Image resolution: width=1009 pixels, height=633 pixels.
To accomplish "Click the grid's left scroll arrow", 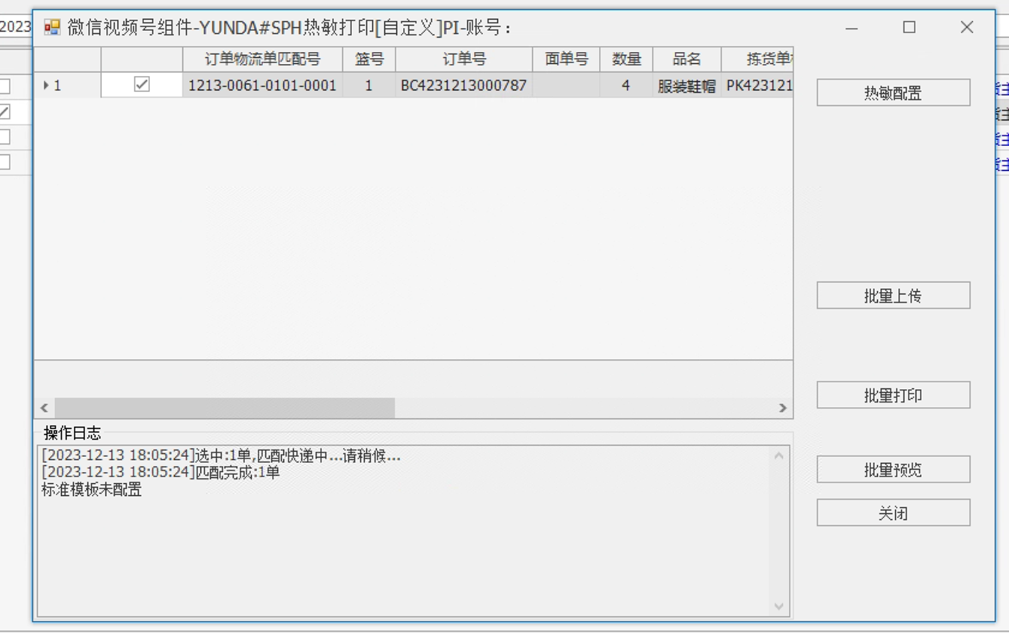I will [44, 408].
